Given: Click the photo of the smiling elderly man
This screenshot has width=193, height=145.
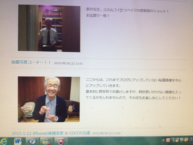Looking at the screenshot, I should click(49, 99).
